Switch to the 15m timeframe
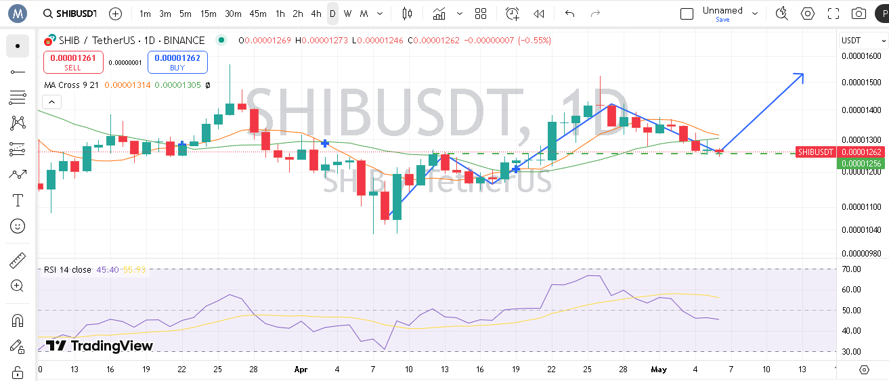Image resolution: width=889 pixels, height=381 pixels. [209, 14]
